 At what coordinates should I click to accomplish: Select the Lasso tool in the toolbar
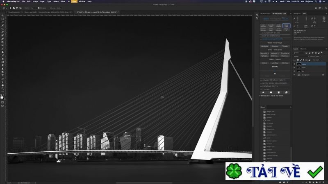tap(2, 22)
